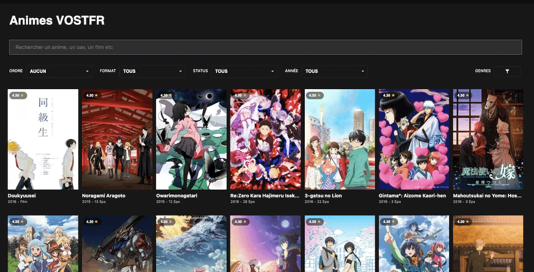Image resolution: width=534 pixels, height=272 pixels.
Task: Open the mecha robot poster in second row
Action: (x=117, y=244)
